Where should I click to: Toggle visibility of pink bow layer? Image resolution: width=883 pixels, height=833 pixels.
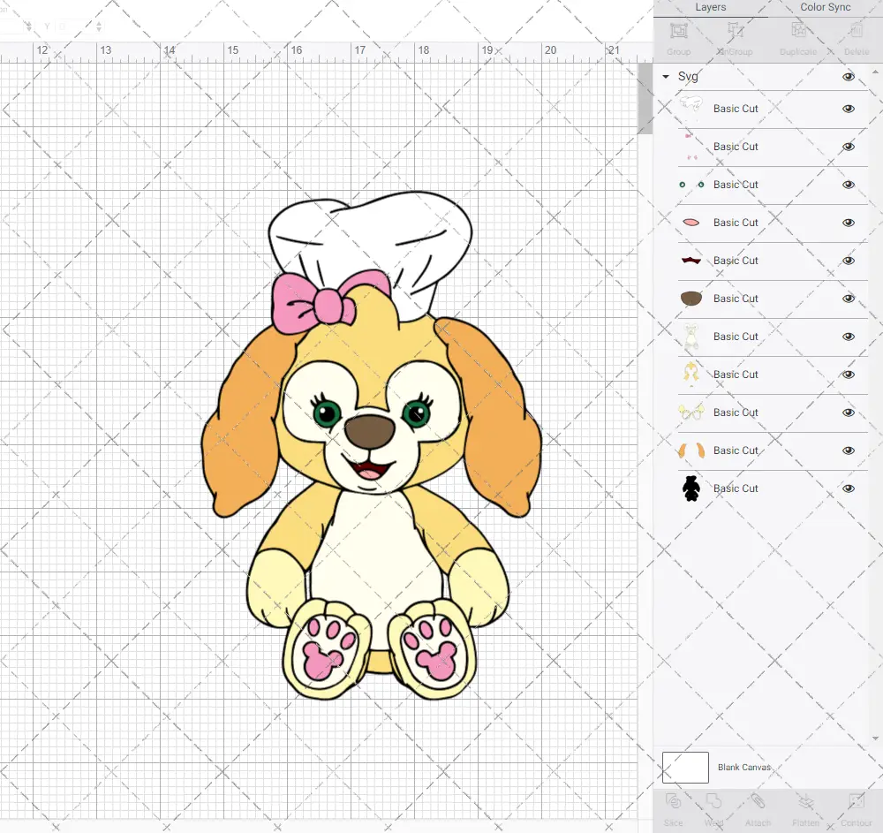click(x=848, y=147)
